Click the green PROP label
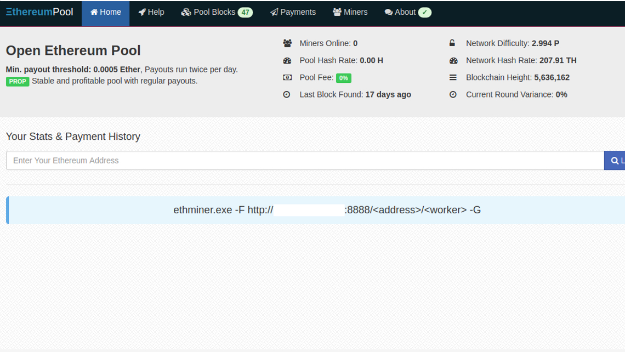The height and width of the screenshot is (352, 625). point(18,81)
